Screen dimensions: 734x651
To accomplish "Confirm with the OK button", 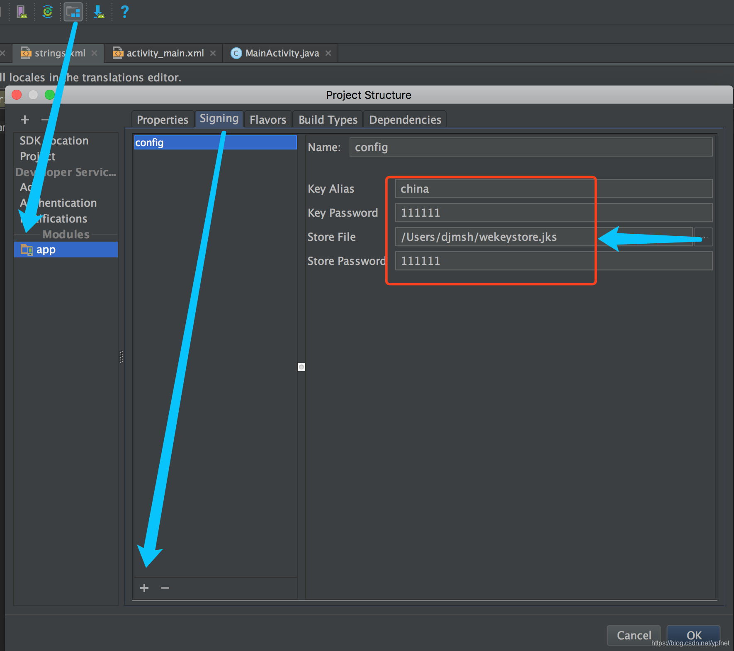I will pyautogui.click(x=693, y=635).
